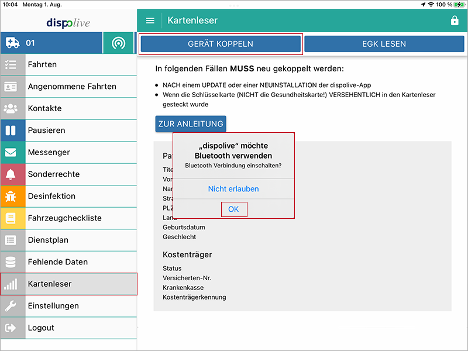
Task: Tap the Logout exit arrow icon
Action: 11,328
